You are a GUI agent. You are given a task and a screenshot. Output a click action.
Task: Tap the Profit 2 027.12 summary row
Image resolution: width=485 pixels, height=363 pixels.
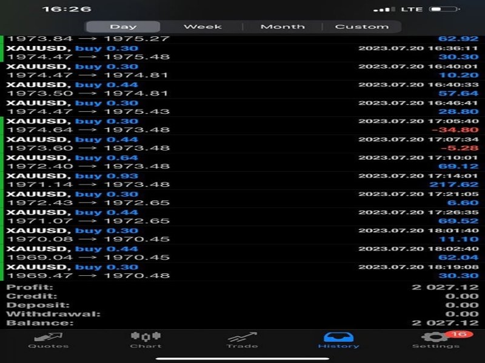click(242, 287)
